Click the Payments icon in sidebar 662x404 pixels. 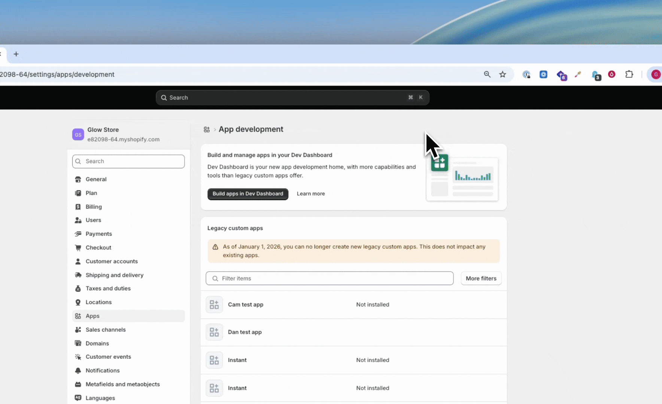[x=78, y=234]
